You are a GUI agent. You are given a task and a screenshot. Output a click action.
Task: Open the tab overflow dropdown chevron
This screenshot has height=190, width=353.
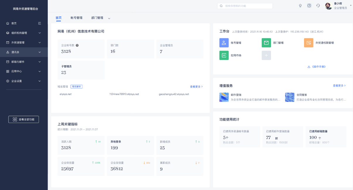coord(109,18)
